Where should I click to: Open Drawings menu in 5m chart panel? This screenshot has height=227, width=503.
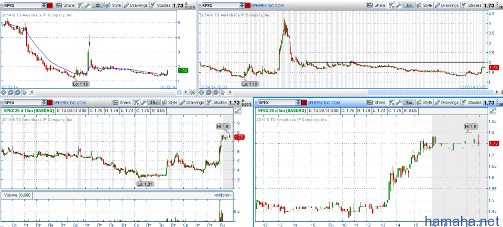coord(446,103)
